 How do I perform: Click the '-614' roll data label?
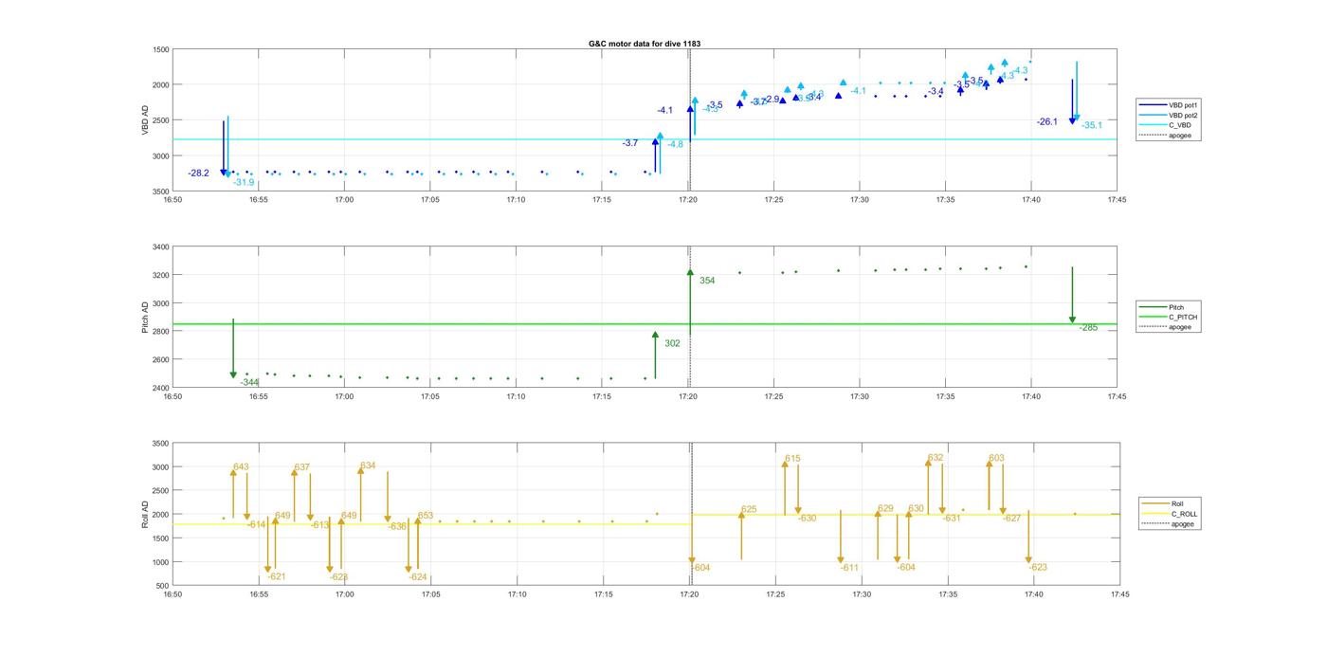257,524
